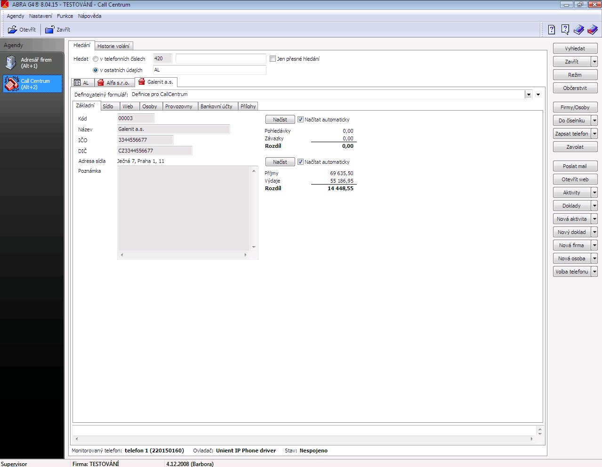Open Call Centrum phone agenda icon
This screenshot has height=467, width=602.
tap(11, 84)
